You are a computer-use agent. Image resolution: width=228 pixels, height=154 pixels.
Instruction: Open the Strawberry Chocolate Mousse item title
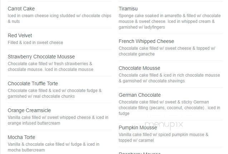tap(41, 57)
